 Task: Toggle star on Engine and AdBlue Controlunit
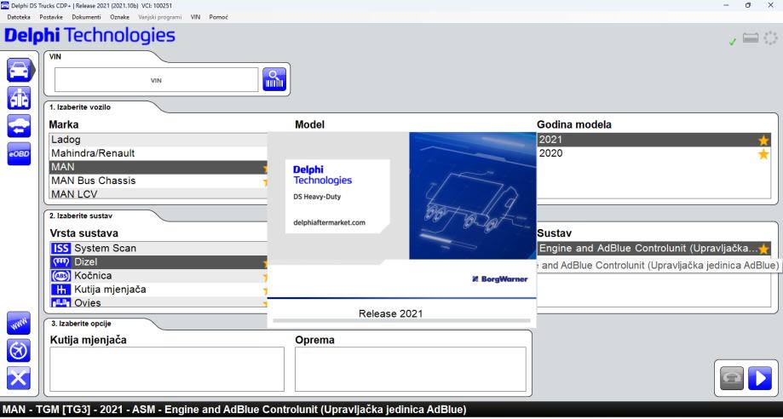[x=763, y=249]
